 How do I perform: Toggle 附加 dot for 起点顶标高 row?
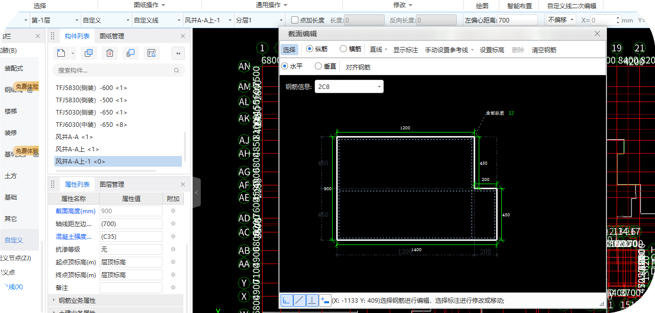coord(173,262)
